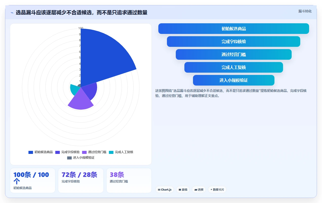Click legend text 通过经营门槛
This screenshot has height=203, width=322.
tap(97, 152)
